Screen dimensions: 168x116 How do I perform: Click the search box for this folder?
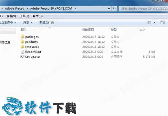(x=143, y=9)
